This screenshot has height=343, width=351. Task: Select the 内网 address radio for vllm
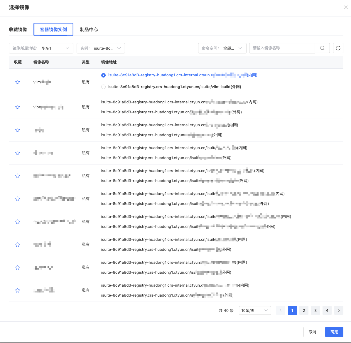pos(103,75)
